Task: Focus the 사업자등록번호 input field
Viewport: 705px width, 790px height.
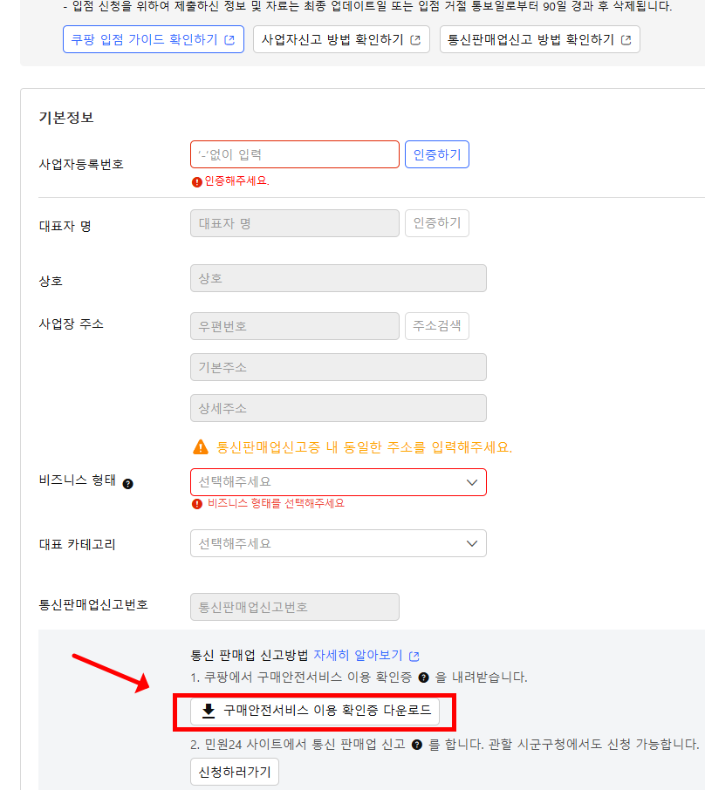Action: [295, 154]
